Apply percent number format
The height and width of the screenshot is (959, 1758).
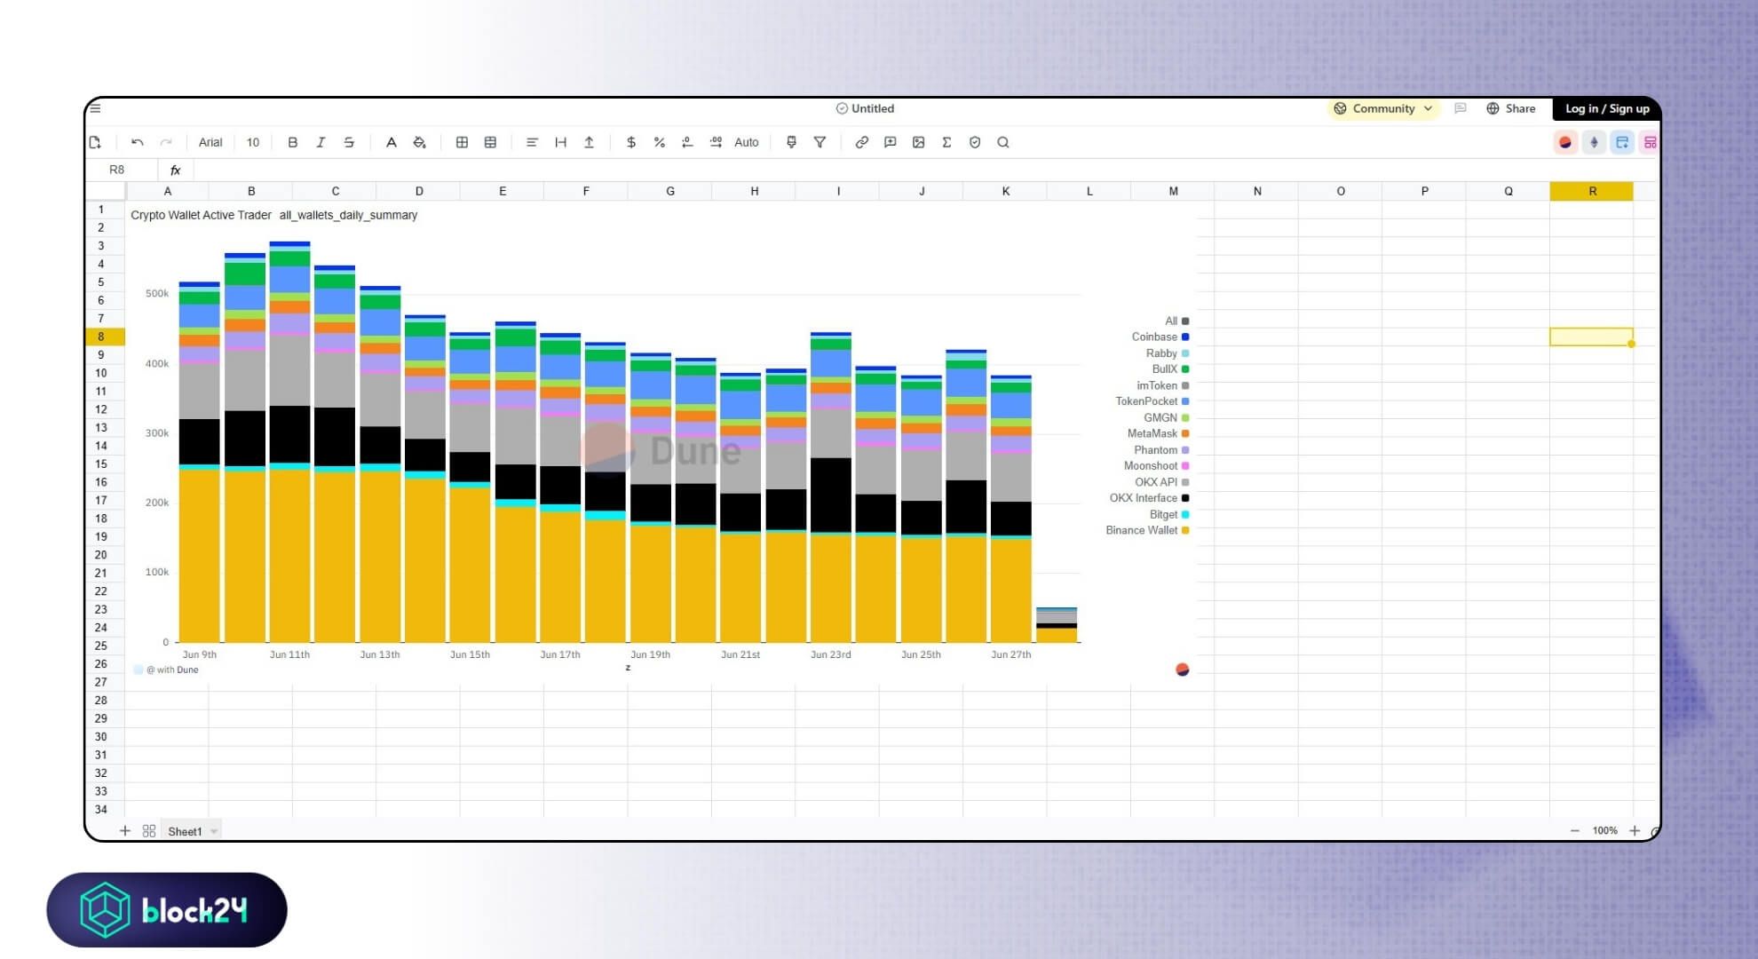(659, 142)
